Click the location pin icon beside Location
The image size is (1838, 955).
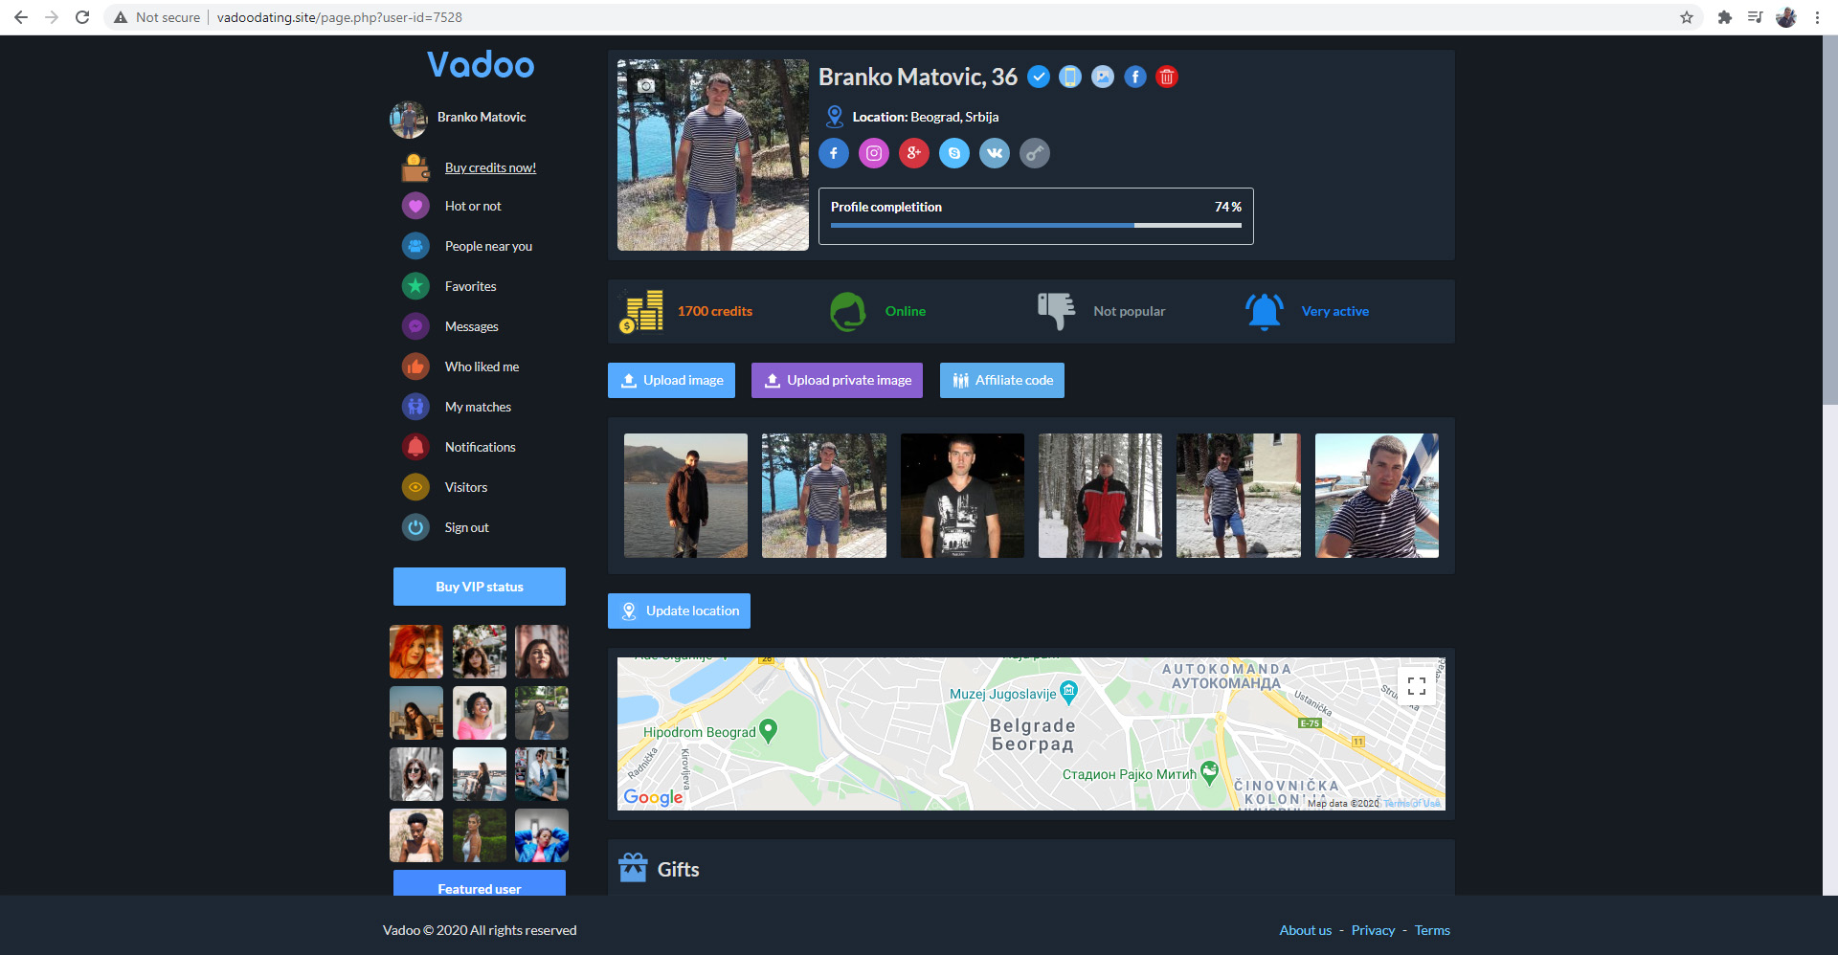[x=835, y=117]
